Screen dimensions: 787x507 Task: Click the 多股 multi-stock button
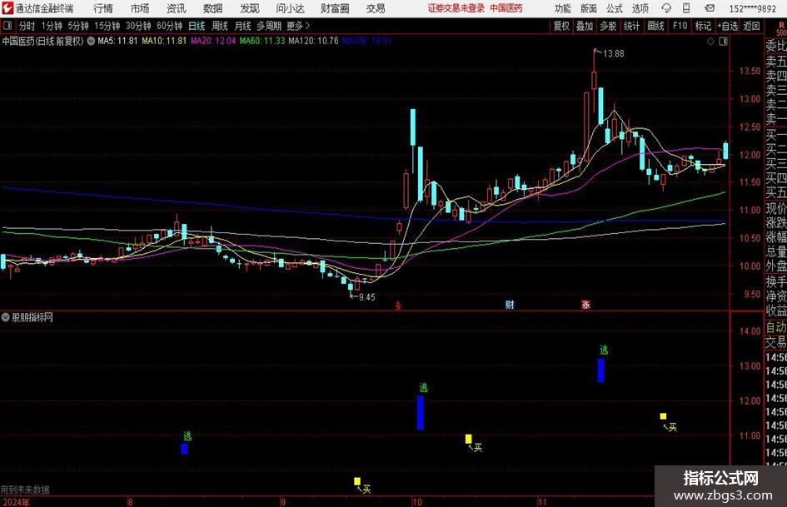point(608,26)
